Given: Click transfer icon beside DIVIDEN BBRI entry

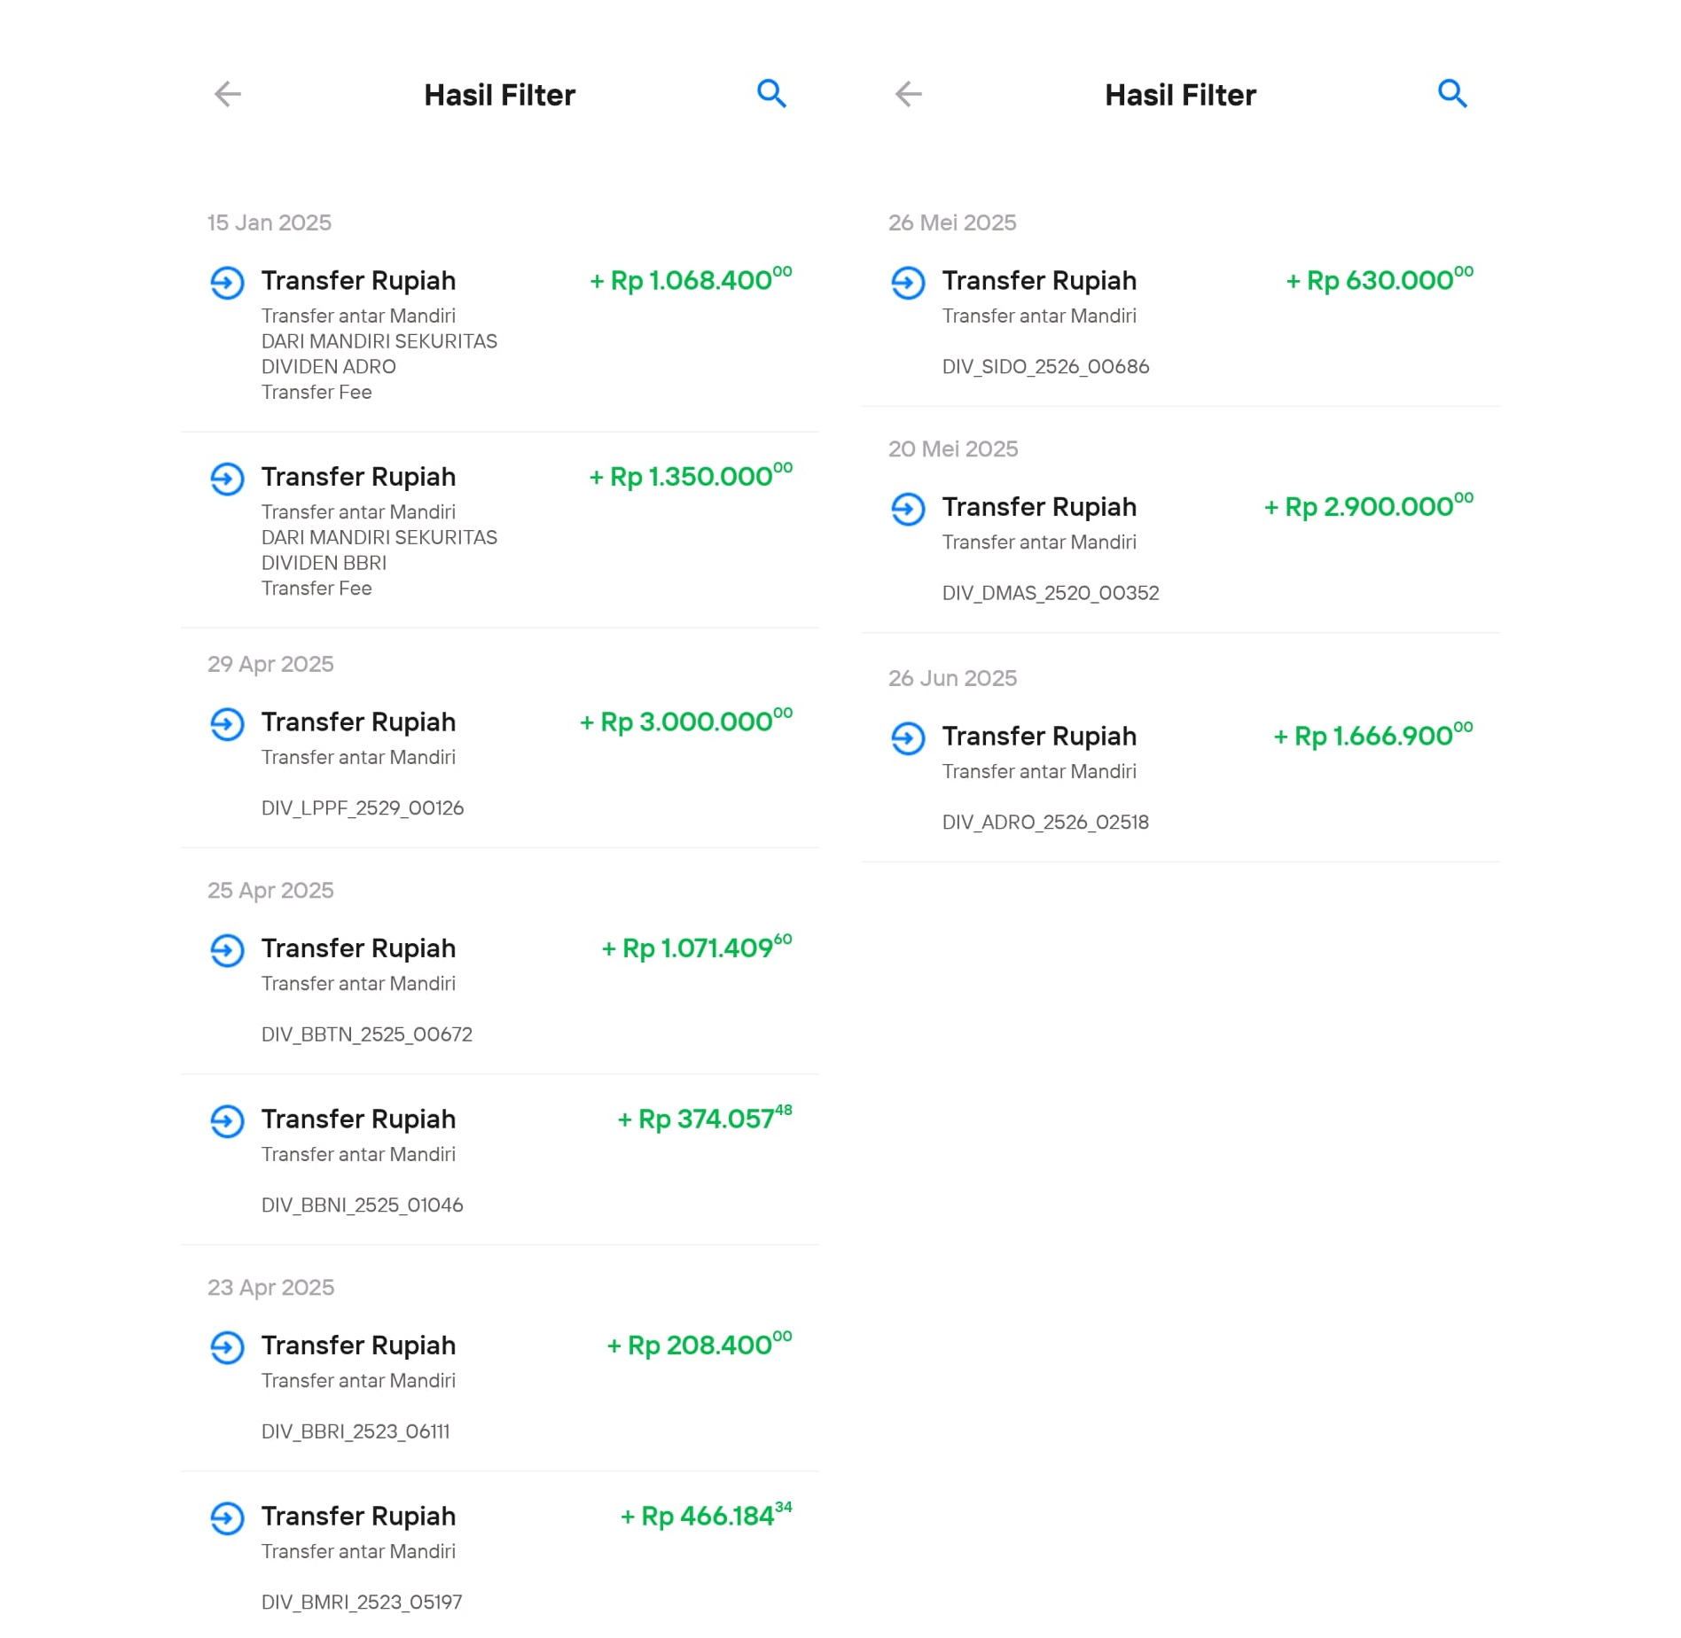Looking at the screenshot, I should pos(227,479).
